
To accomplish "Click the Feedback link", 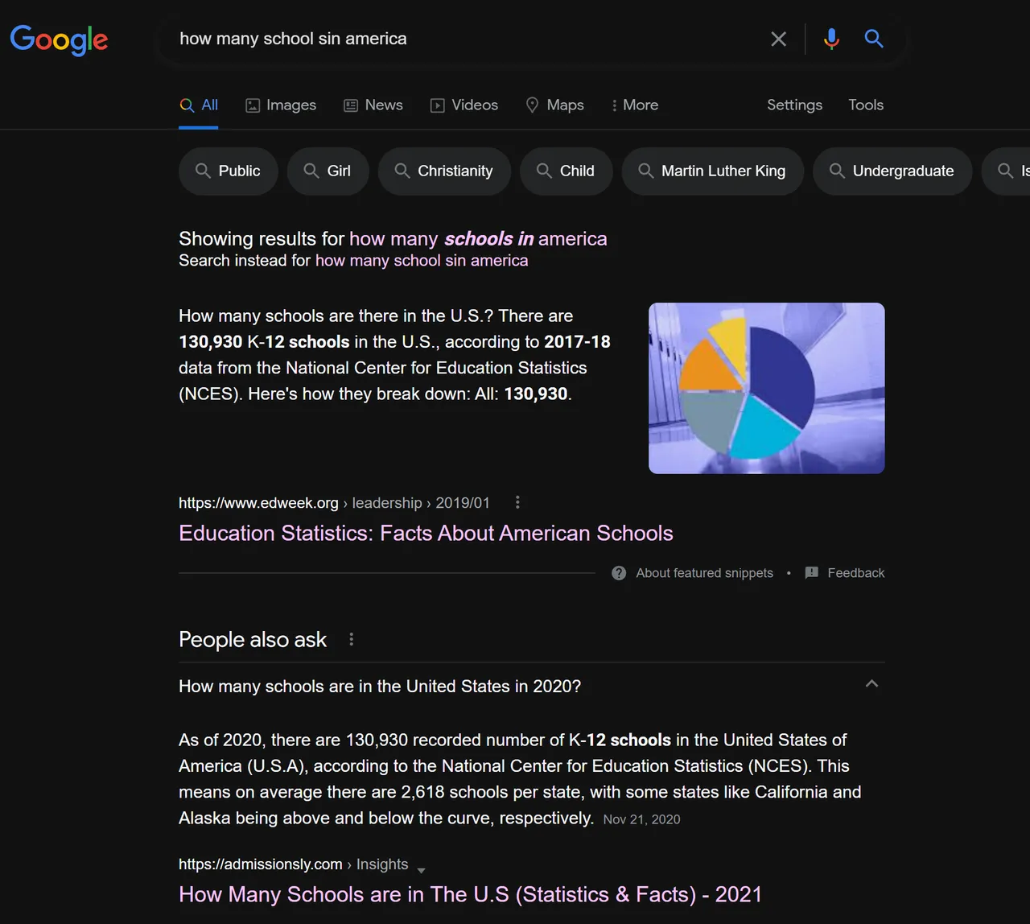I will 855,573.
